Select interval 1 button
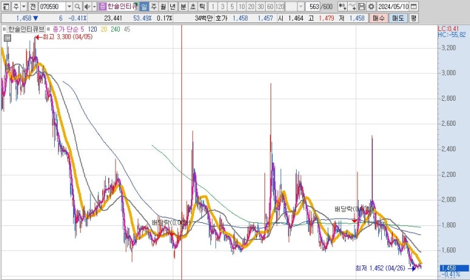Screen dimensions: 470x280 click(x=213, y=6)
